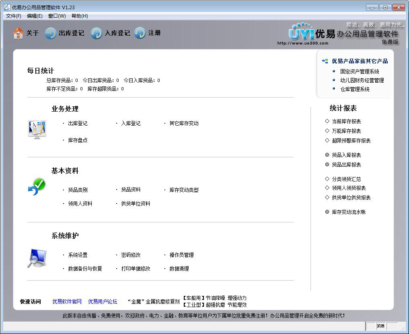Open 万能库存报表 report

(x=346, y=131)
